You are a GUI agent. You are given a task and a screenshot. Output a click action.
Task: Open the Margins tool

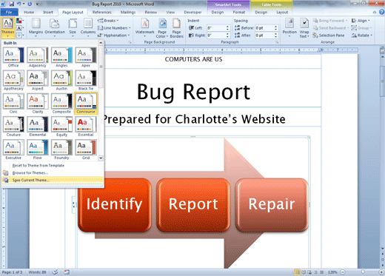[36, 27]
